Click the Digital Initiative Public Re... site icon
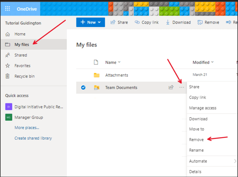Screen dimensions: 238x177 (x=9, y=107)
